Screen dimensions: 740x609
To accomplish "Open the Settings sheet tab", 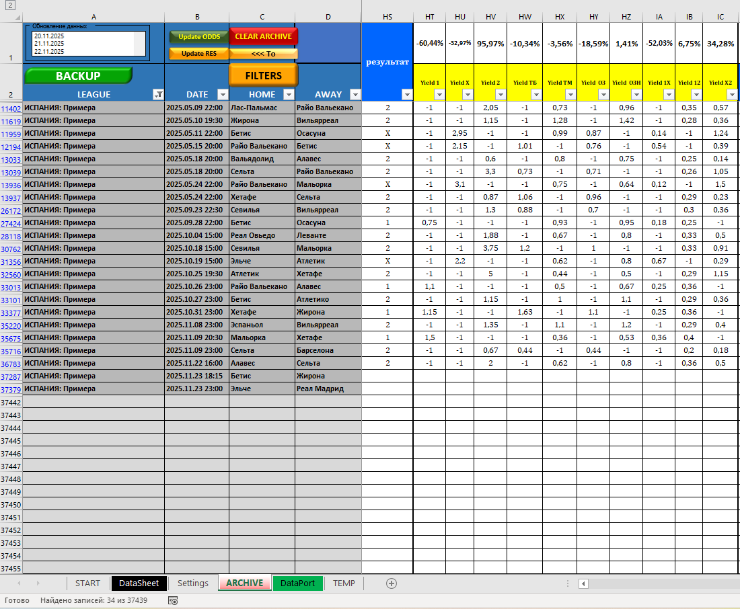I will tap(192, 583).
